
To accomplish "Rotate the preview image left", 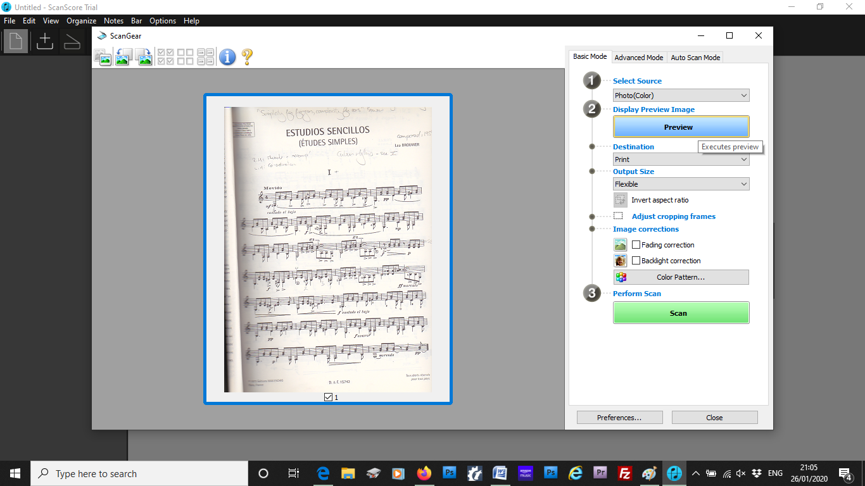I will click(x=123, y=57).
